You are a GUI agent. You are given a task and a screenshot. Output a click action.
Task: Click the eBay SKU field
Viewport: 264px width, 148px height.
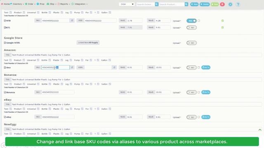pos(58,117)
